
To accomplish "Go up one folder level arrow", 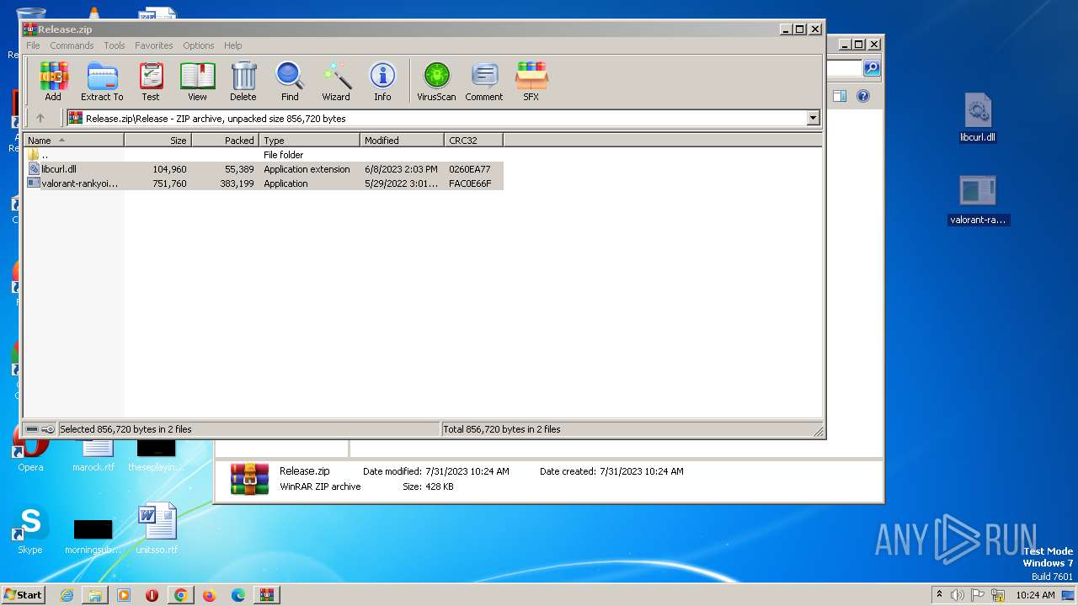I will pos(40,119).
